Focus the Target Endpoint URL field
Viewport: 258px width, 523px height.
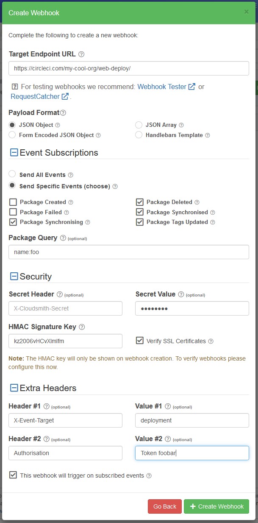point(129,68)
